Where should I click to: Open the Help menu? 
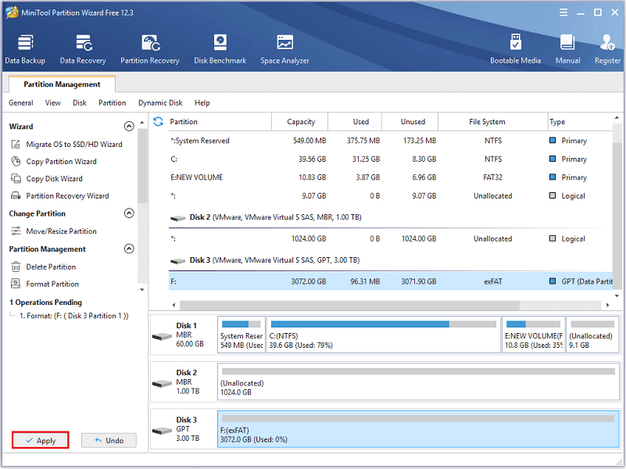click(202, 102)
